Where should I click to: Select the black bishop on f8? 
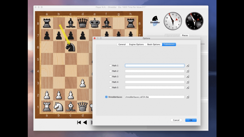coord(107,23)
